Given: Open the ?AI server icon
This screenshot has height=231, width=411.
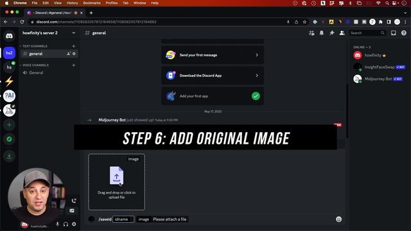Looking at the screenshot, I should [9, 96].
